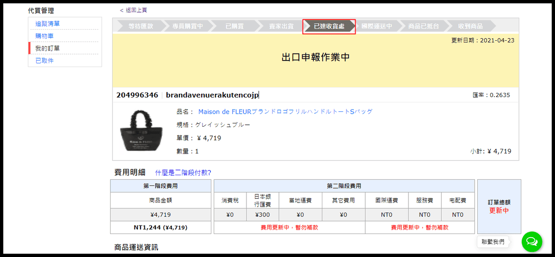Go back via 返回上頁 link
Viewport: 555px width, 257px height.
(134, 10)
